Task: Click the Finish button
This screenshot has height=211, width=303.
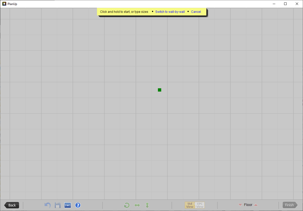Action: coord(290,205)
